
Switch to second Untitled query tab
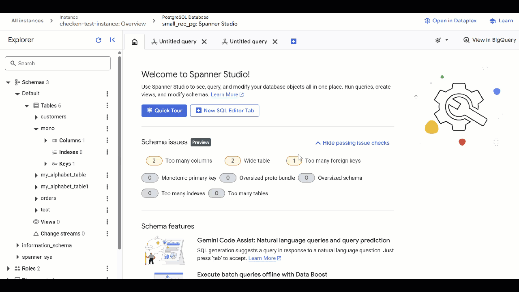point(244,42)
